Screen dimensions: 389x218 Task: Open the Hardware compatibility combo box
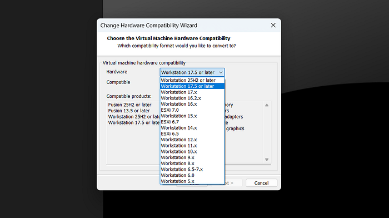coord(192,72)
